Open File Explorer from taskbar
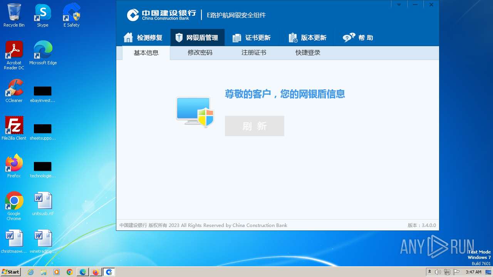The height and width of the screenshot is (277, 493). point(44,272)
